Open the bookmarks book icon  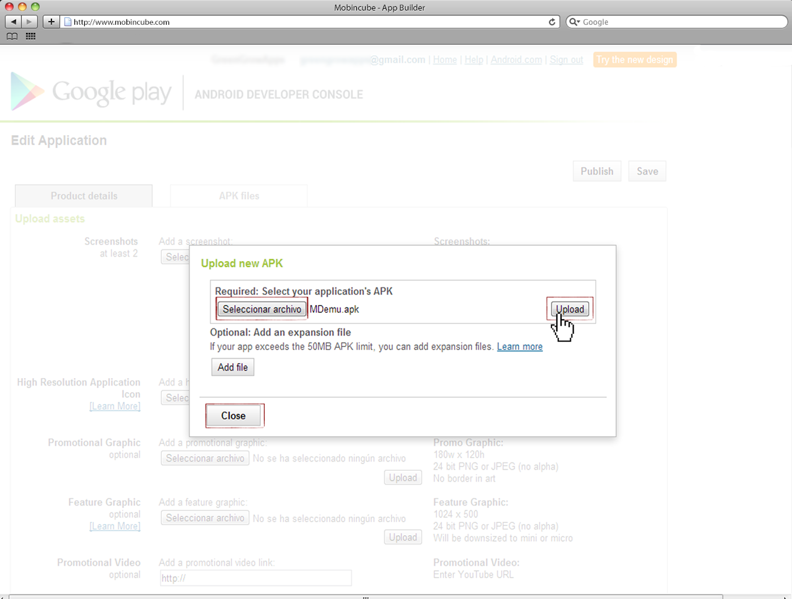12,36
